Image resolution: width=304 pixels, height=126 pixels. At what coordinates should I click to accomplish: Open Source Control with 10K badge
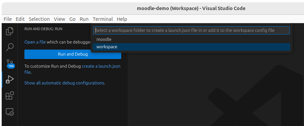click(x=10, y=63)
